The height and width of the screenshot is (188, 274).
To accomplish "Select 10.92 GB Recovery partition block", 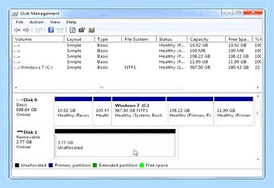I will [73, 111].
